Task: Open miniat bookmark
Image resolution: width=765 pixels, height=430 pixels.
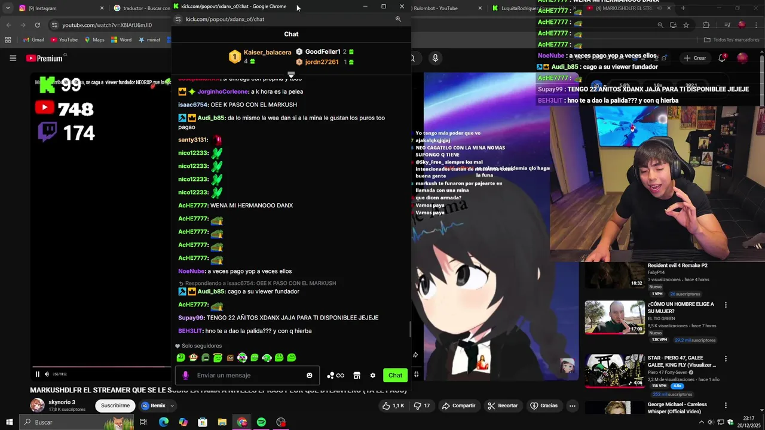Action: pyautogui.click(x=149, y=40)
